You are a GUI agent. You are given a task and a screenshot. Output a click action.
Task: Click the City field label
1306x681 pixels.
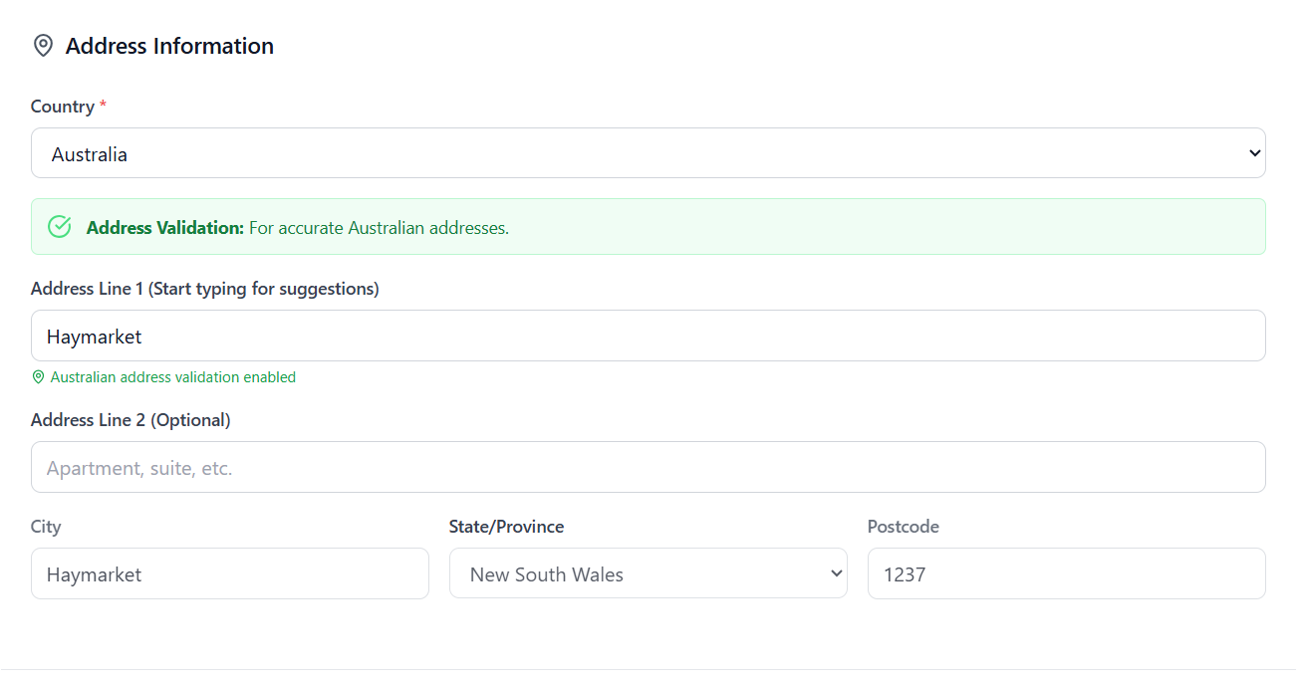pos(45,526)
